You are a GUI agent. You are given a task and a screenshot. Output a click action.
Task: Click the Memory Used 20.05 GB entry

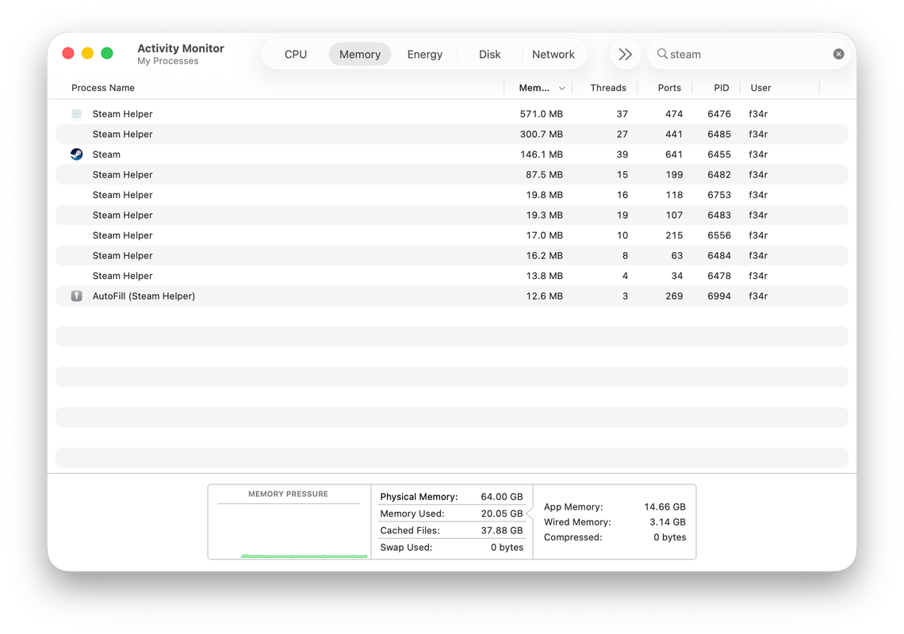coord(451,514)
